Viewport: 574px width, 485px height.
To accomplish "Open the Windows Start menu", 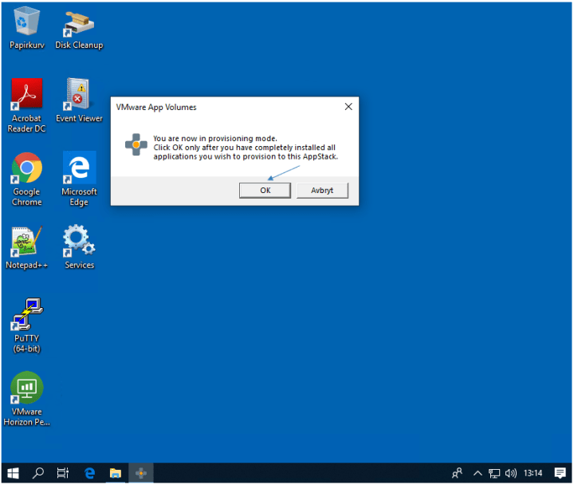I will (x=14, y=473).
